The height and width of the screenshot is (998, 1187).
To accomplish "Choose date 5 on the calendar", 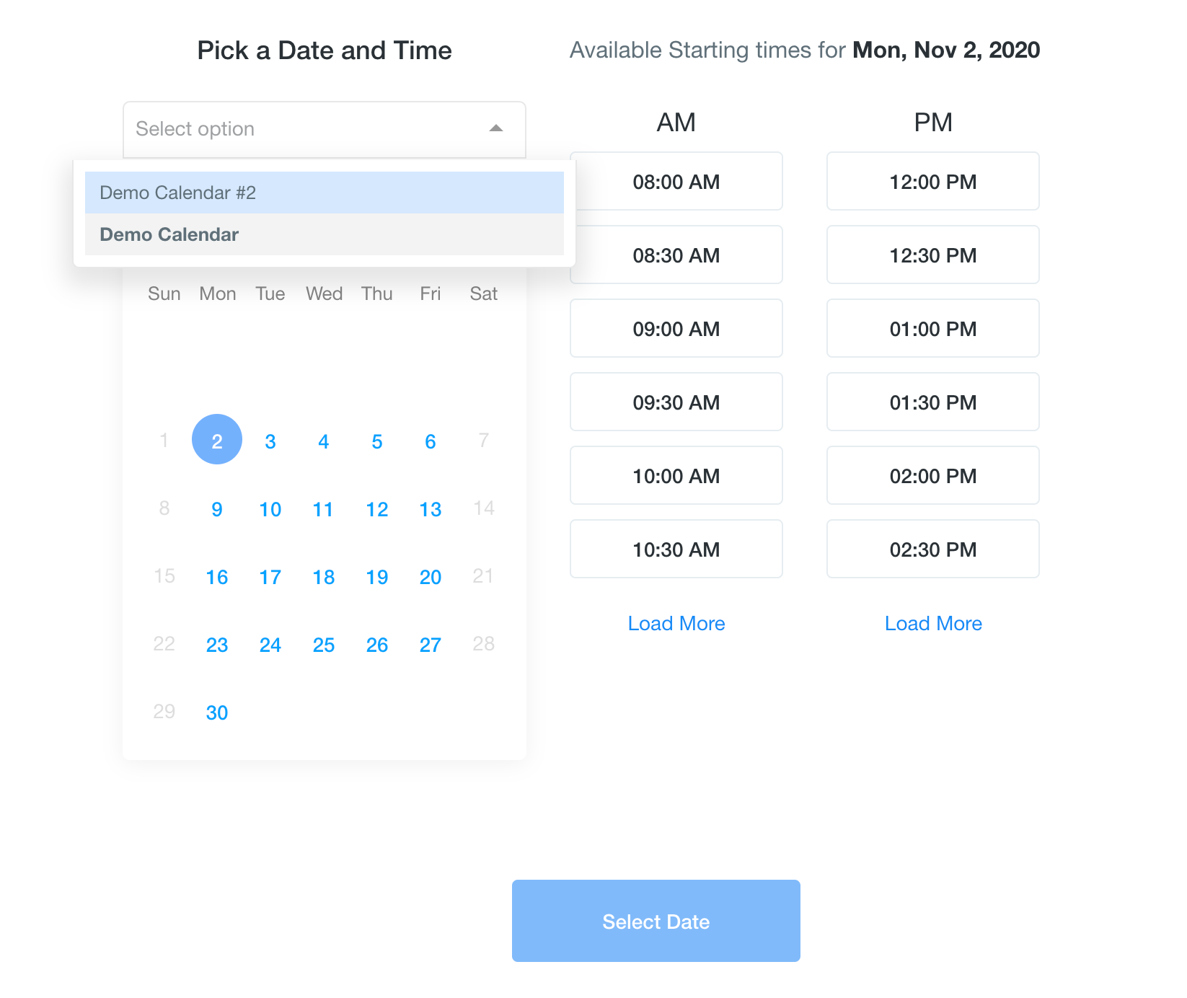I will 377,441.
